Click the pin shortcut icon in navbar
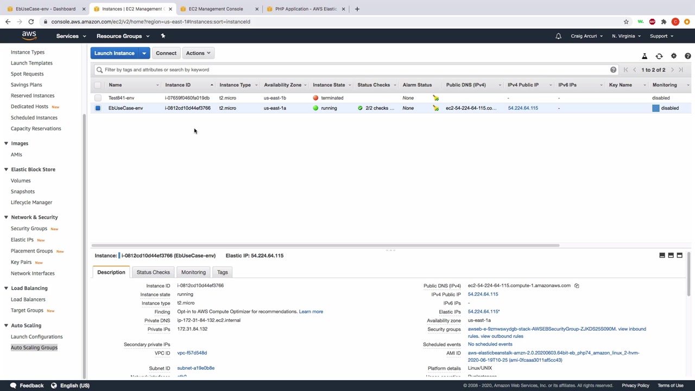Screen dimensions: 695x391 coord(163,36)
